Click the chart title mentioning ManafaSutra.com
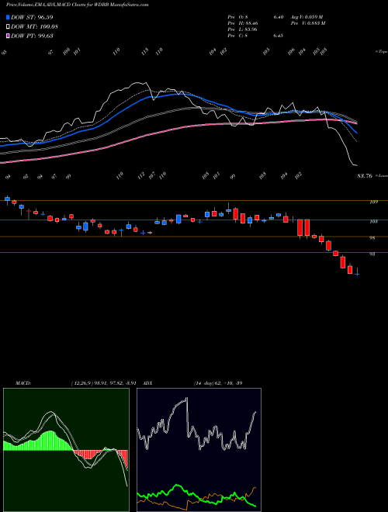Screen dimensions: 388x512 pyautogui.click(x=78, y=5)
